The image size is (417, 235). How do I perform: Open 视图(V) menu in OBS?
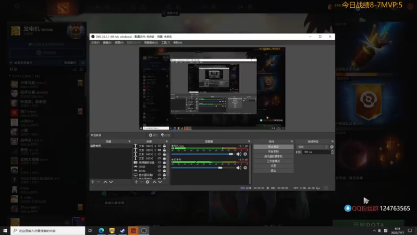click(x=119, y=43)
